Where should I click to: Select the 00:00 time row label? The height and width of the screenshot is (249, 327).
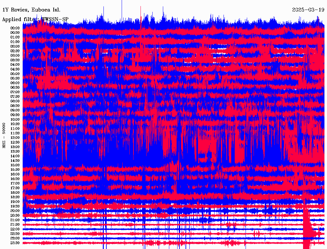[x=15, y=28]
